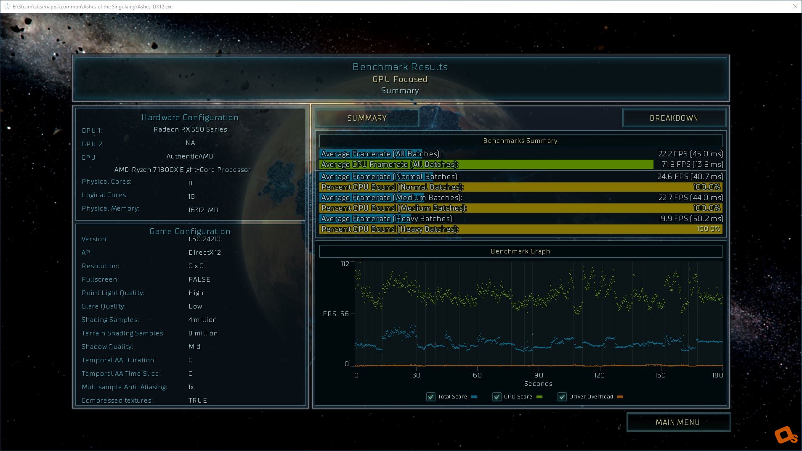Click the Compressed textures TRUE value
Viewport: 802px width, 451px height.
click(x=198, y=401)
